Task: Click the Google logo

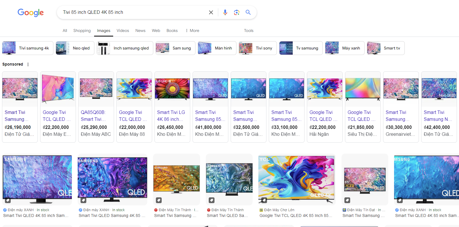Action: point(31,12)
